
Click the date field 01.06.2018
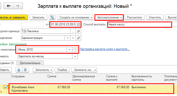(x=63, y=24)
